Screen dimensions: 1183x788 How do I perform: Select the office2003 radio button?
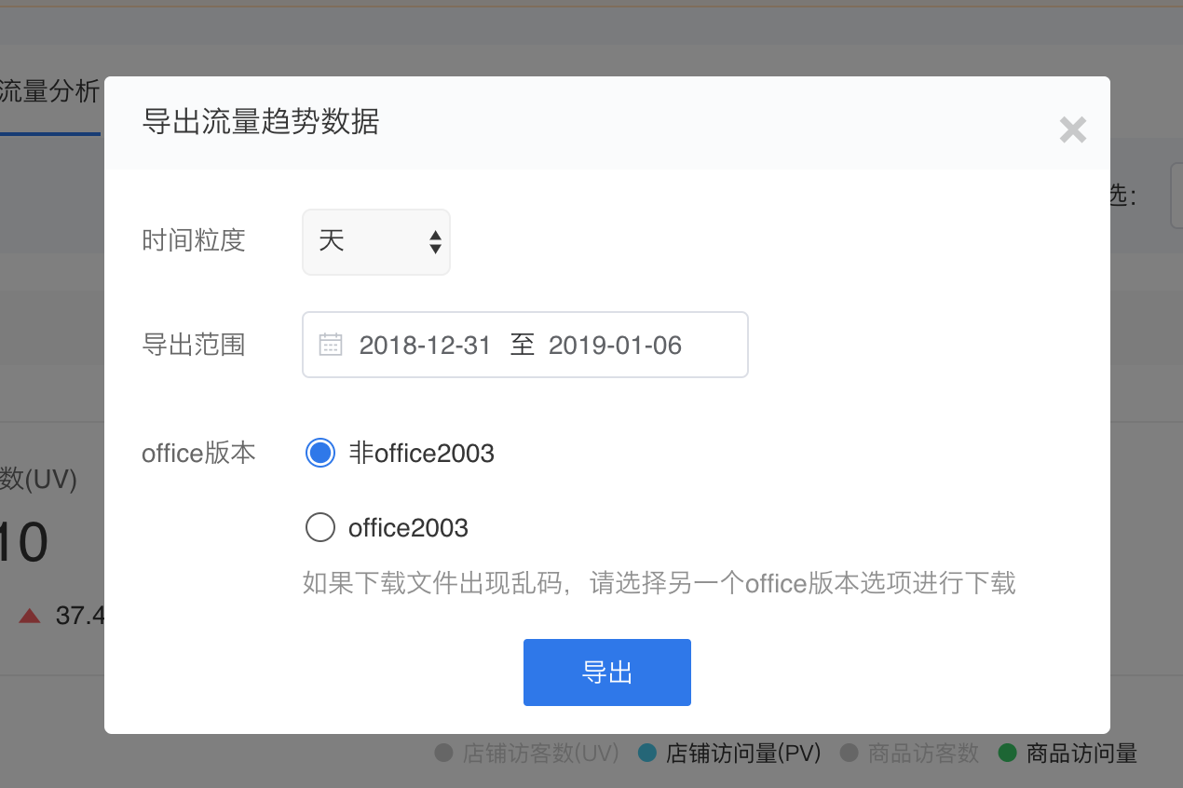click(x=320, y=528)
